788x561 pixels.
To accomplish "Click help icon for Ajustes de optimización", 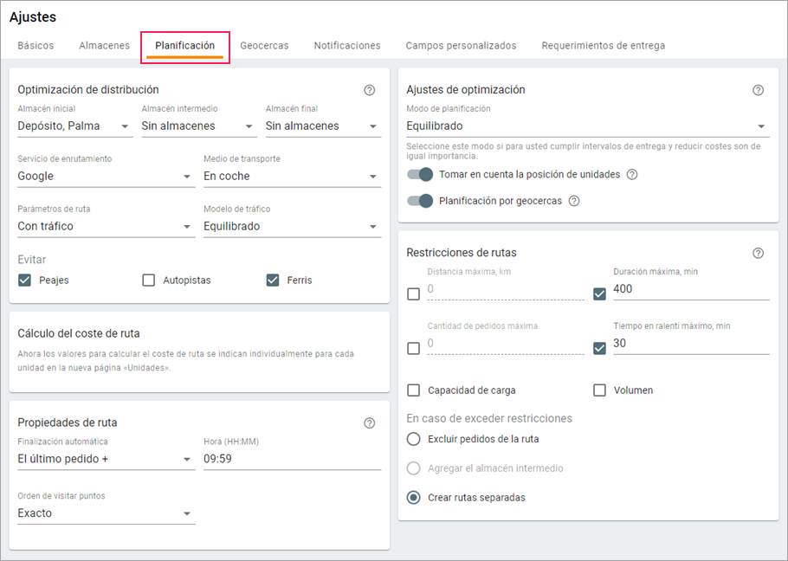I will tap(758, 90).
